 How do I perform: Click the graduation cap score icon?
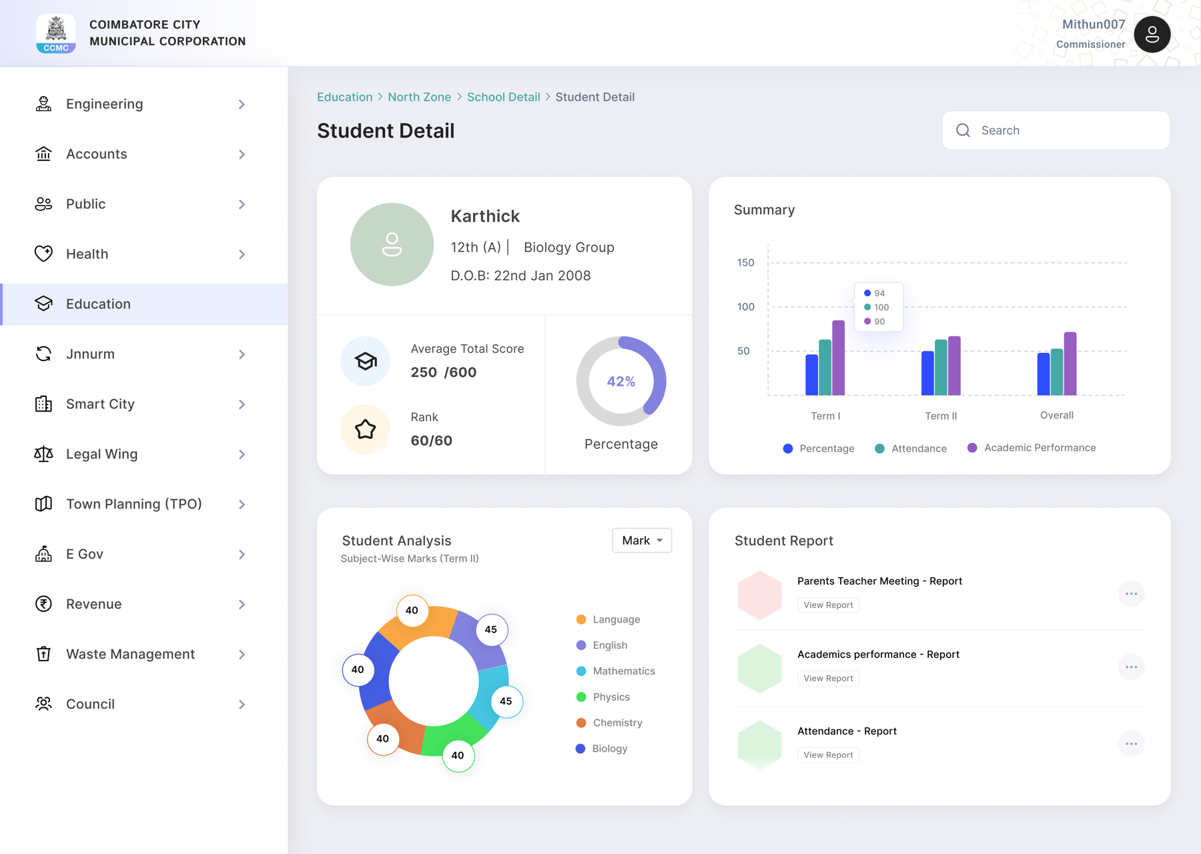pos(365,361)
